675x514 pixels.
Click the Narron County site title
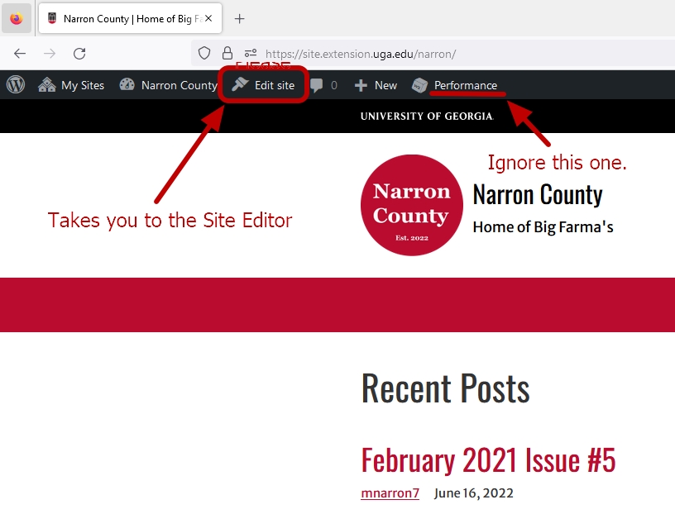tap(538, 195)
